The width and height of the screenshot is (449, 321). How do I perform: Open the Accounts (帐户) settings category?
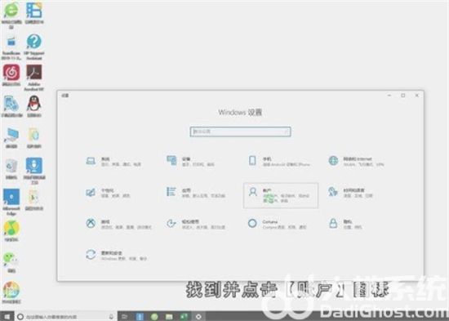[280, 195]
